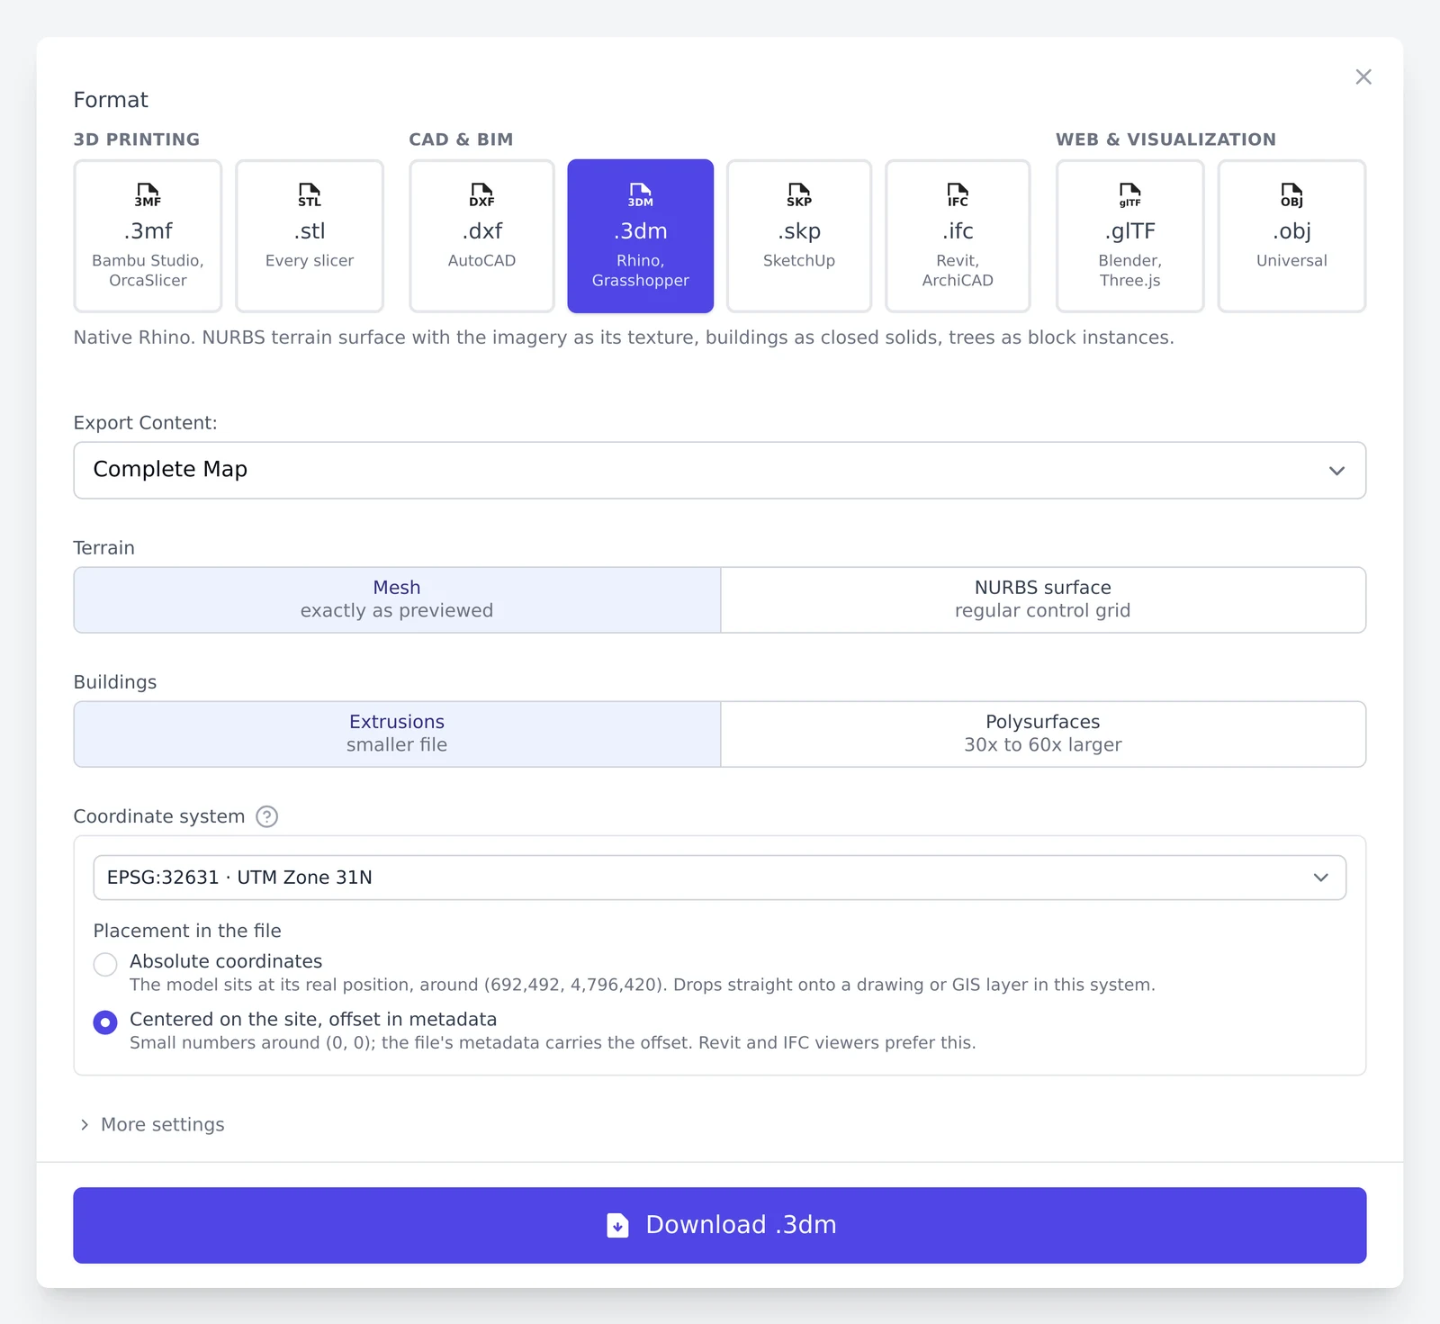Viewport: 1440px width, 1324px height.
Task: Click the Buildings section label
Action: 115,682
